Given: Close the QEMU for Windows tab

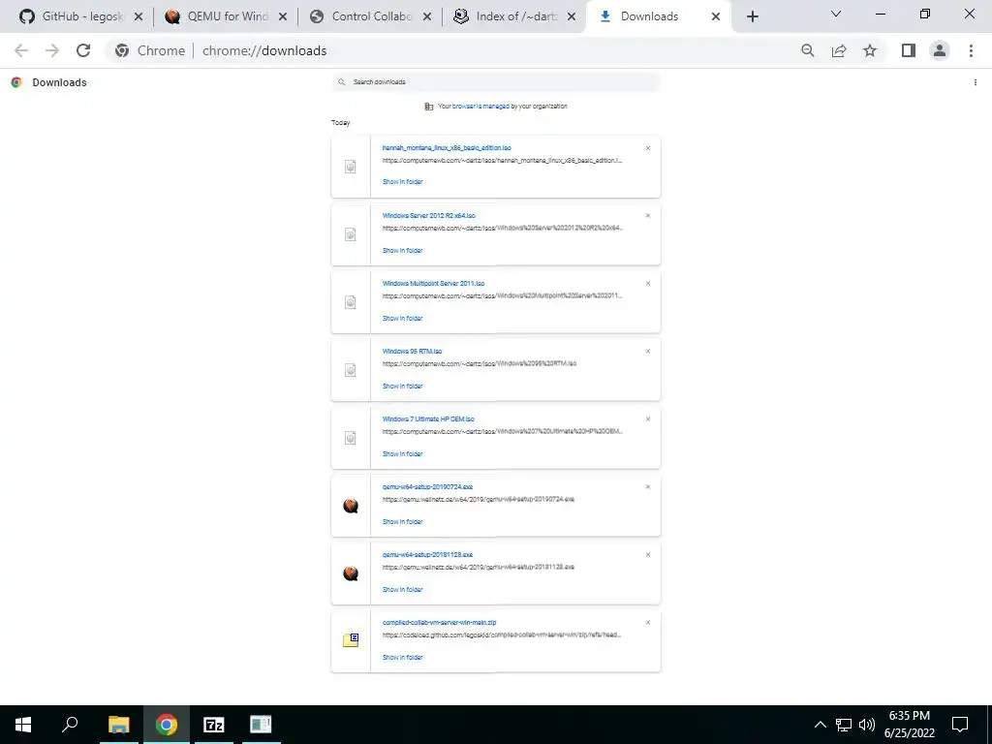Looking at the screenshot, I should tap(283, 16).
